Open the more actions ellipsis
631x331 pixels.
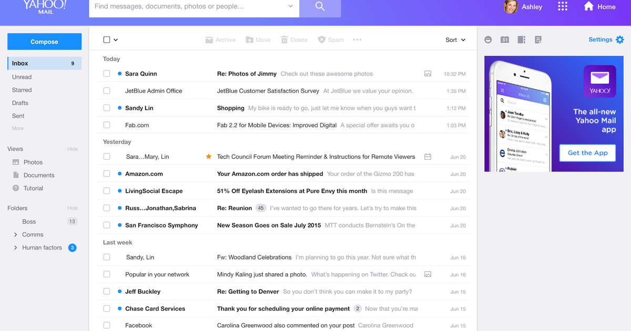(357, 40)
